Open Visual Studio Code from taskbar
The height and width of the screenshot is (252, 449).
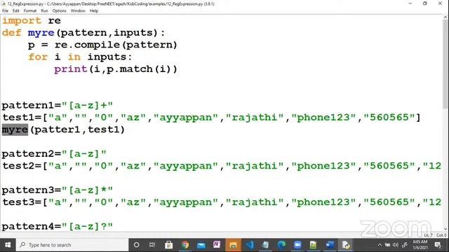(x=250, y=245)
